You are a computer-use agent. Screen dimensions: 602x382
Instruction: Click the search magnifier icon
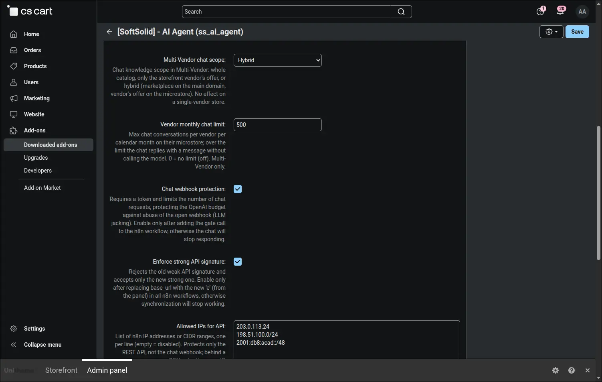(401, 12)
